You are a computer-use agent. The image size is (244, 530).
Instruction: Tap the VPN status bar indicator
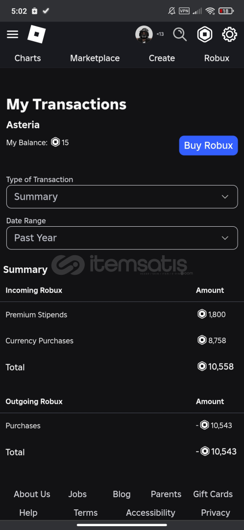184,11
